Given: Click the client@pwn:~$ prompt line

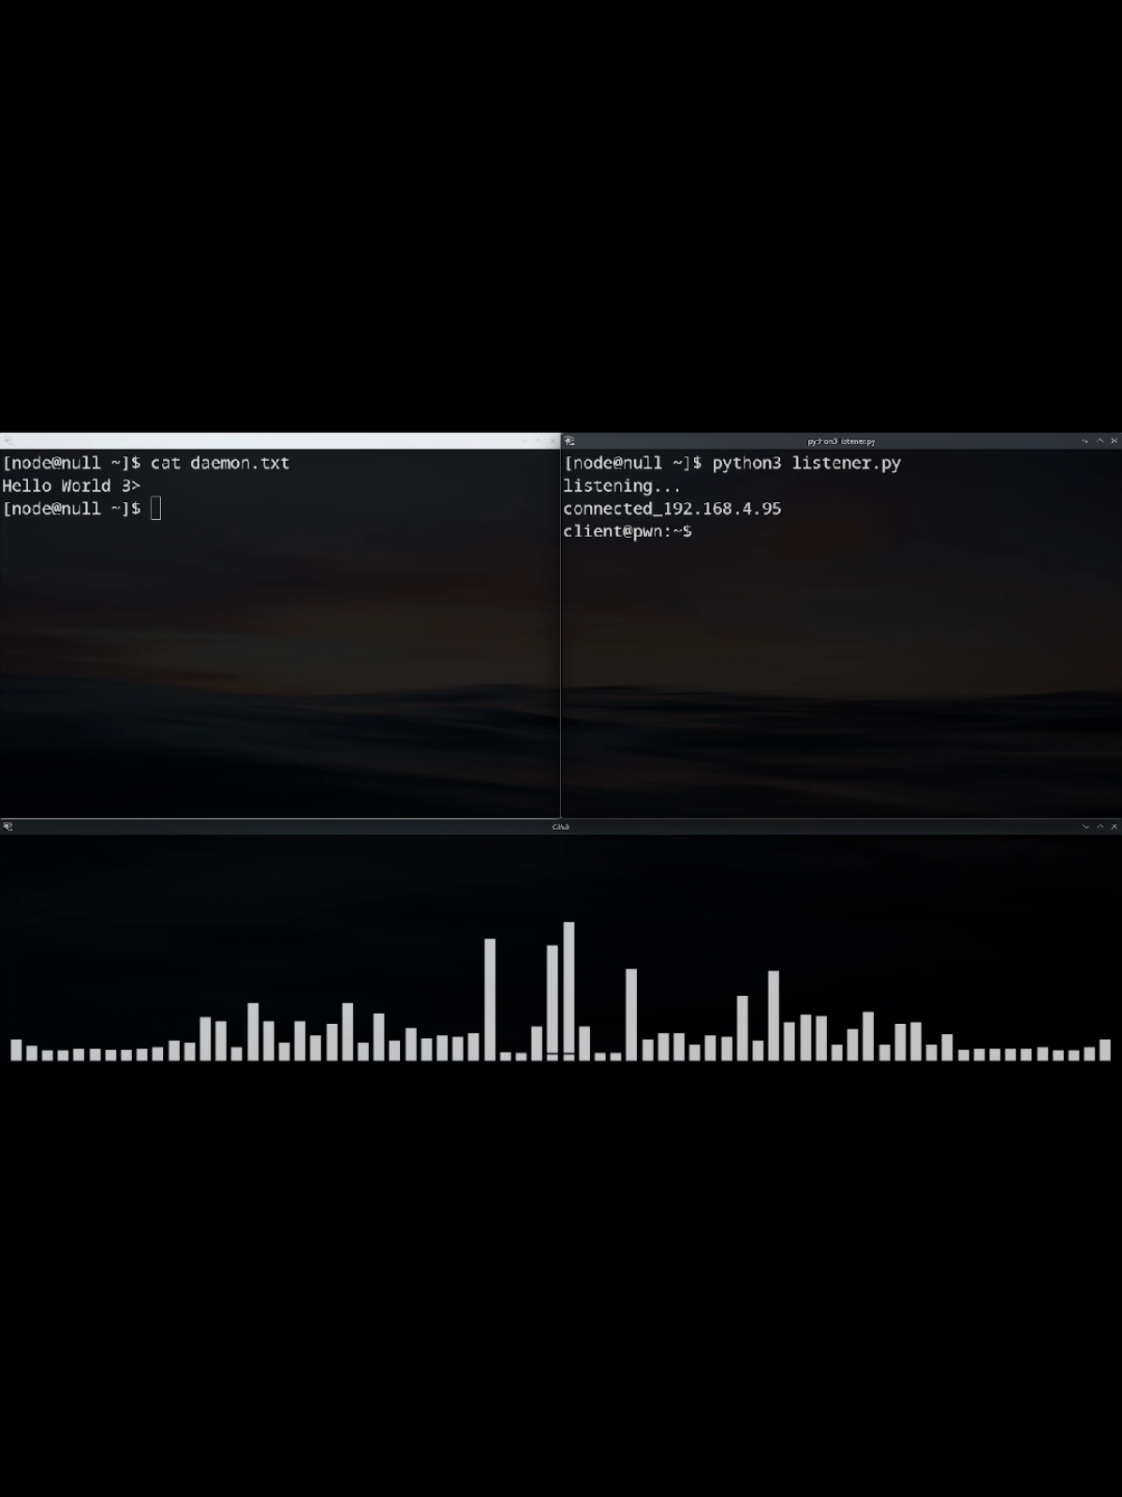Looking at the screenshot, I should 627,531.
